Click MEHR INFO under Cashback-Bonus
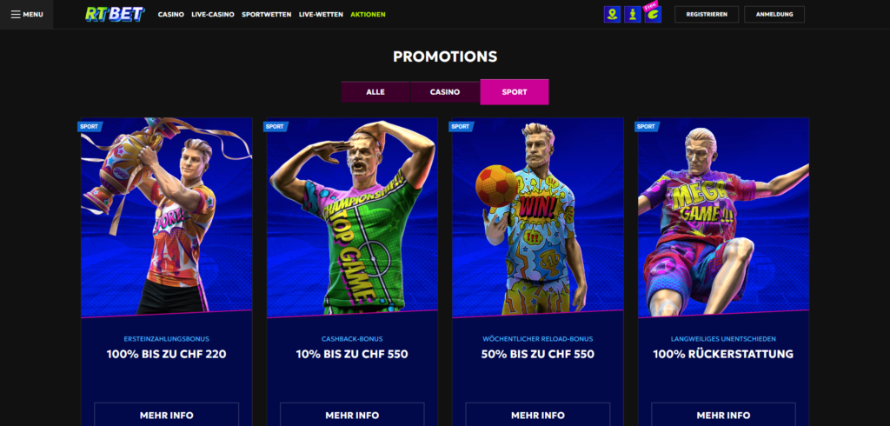Viewport: 890px width, 426px height. pyautogui.click(x=352, y=415)
